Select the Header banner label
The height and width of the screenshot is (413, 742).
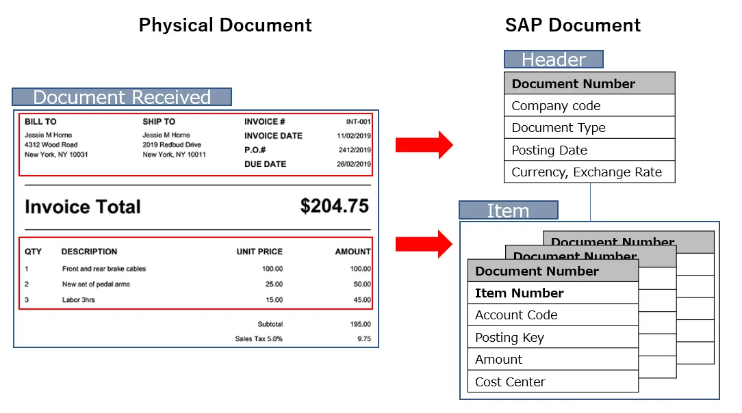(553, 59)
